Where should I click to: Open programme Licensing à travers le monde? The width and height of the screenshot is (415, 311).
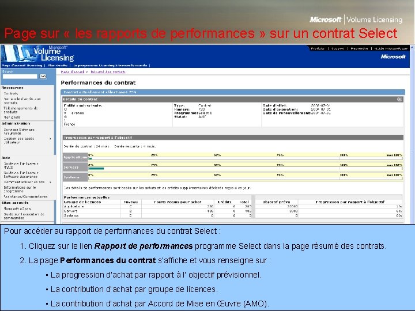[x=110, y=65]
